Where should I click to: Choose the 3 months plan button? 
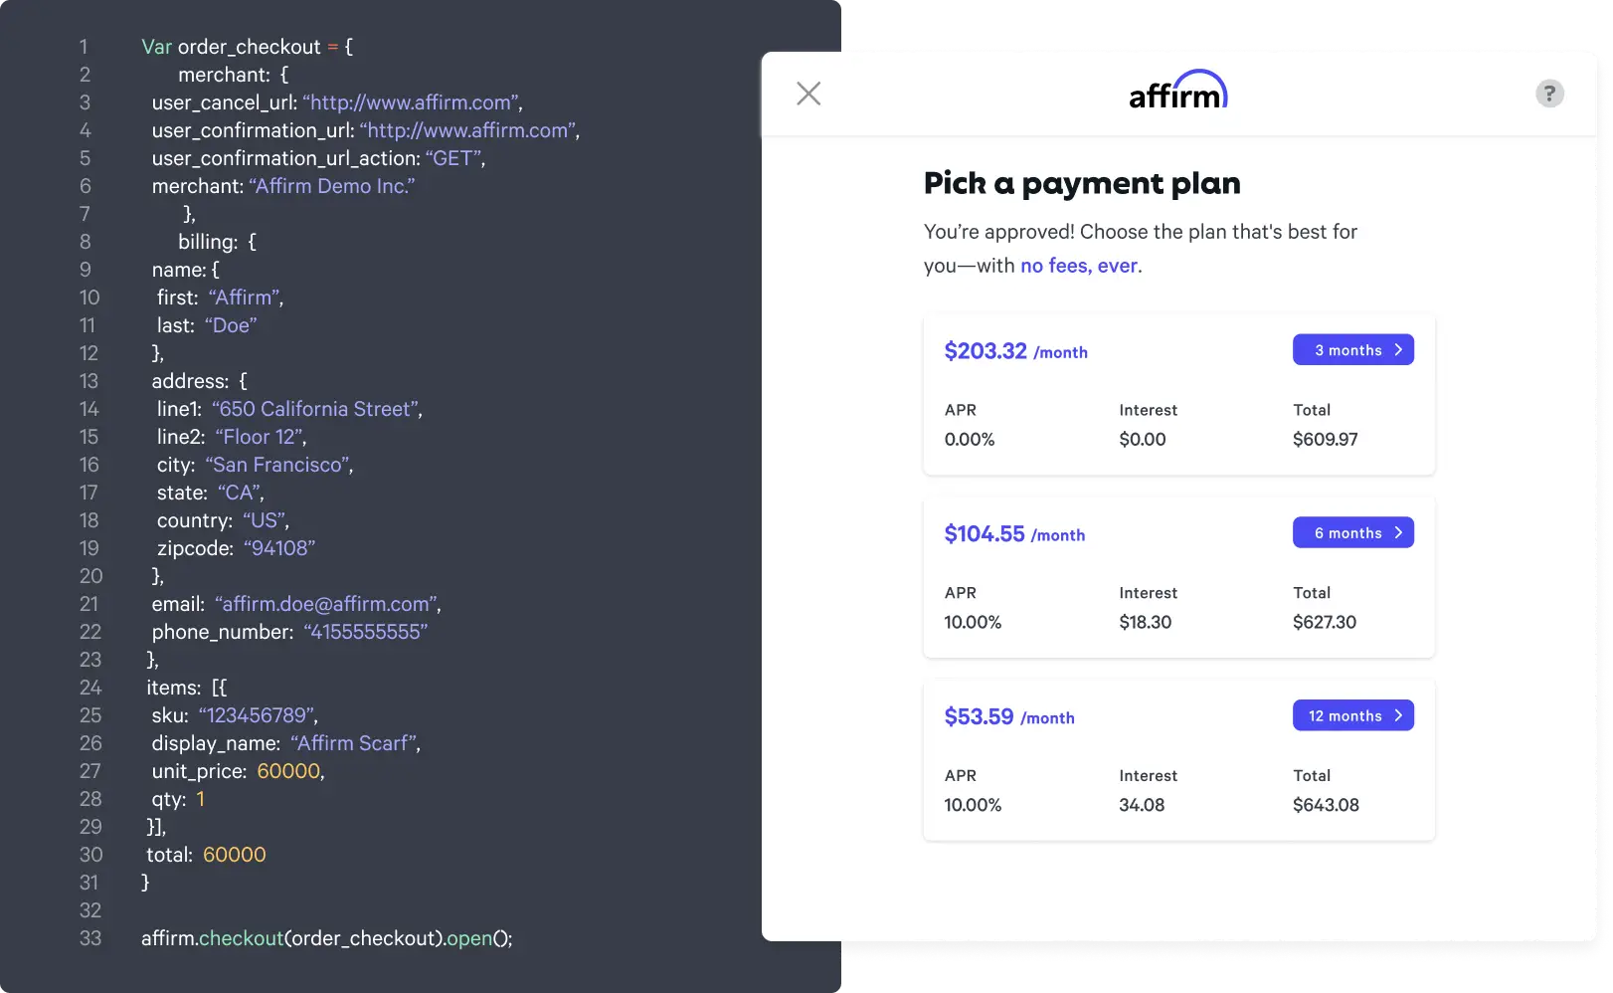(1352, 350)
